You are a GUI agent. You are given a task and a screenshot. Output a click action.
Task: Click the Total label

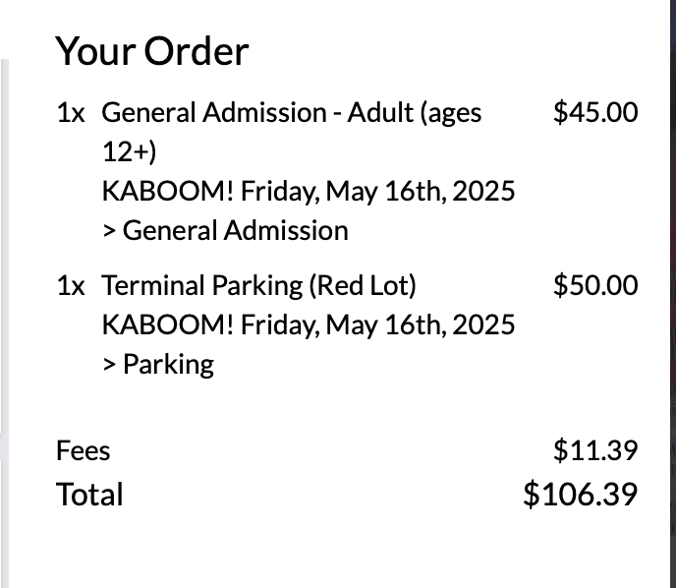pos(90,494)
